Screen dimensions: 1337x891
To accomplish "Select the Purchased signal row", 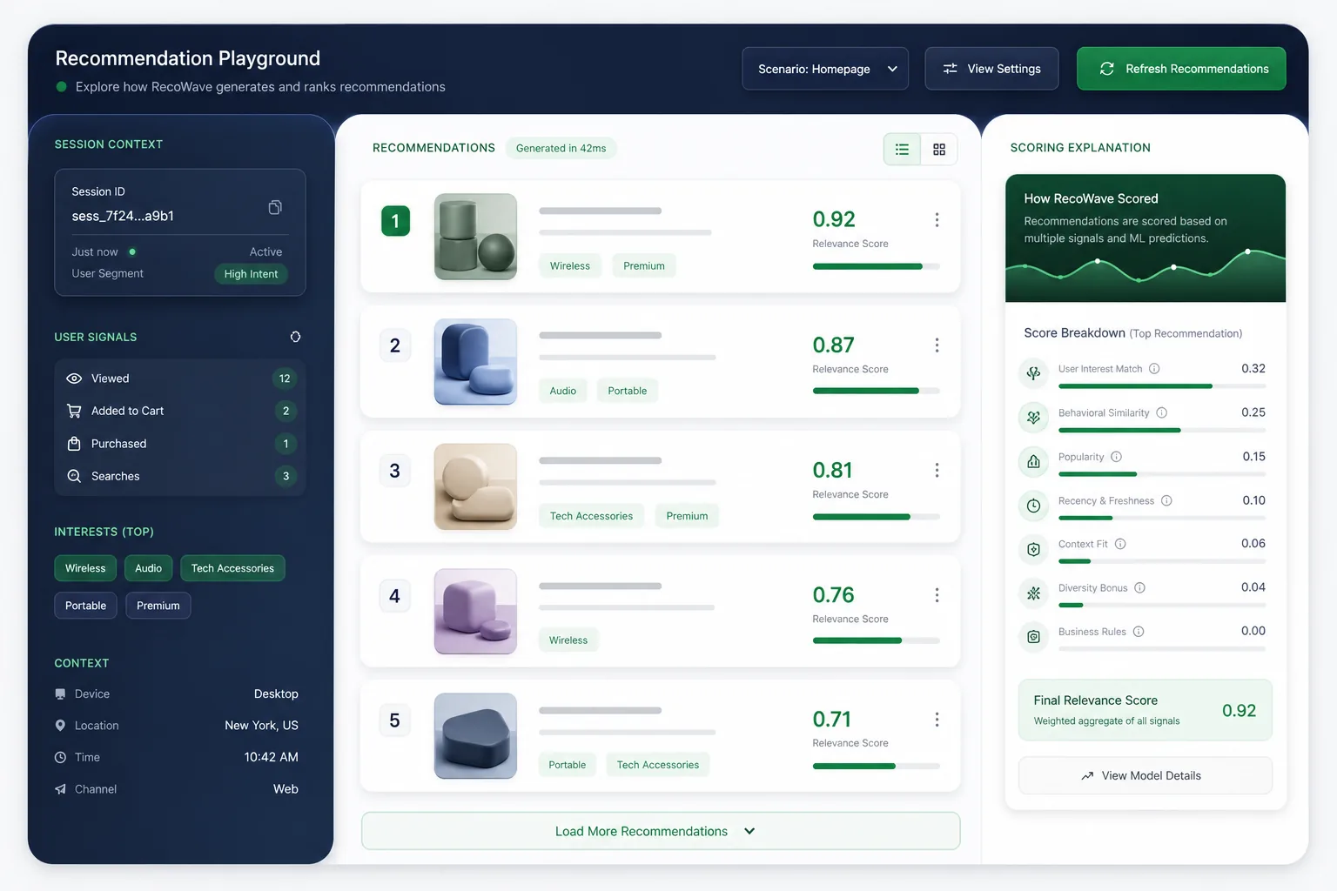I will pos(180,444).
